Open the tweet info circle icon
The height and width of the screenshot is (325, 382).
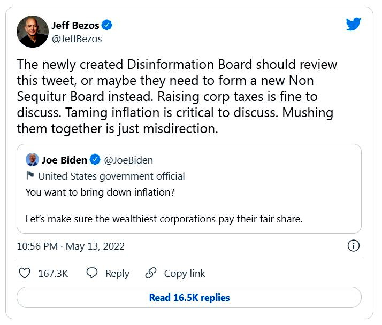coord(353,246)
